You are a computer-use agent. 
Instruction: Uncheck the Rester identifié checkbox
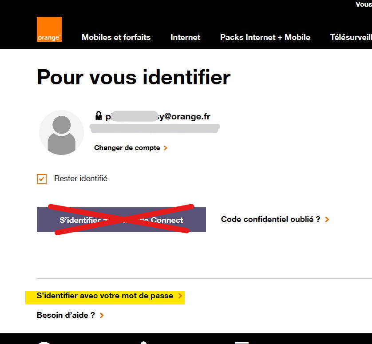[42, 179]
